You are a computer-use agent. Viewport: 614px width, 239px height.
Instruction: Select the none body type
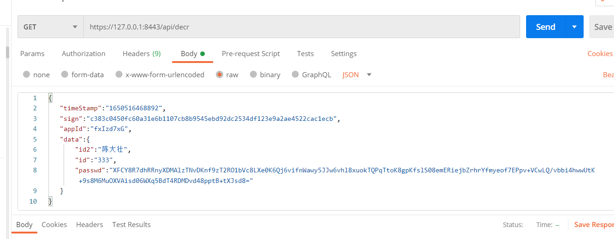coord(36,74)
